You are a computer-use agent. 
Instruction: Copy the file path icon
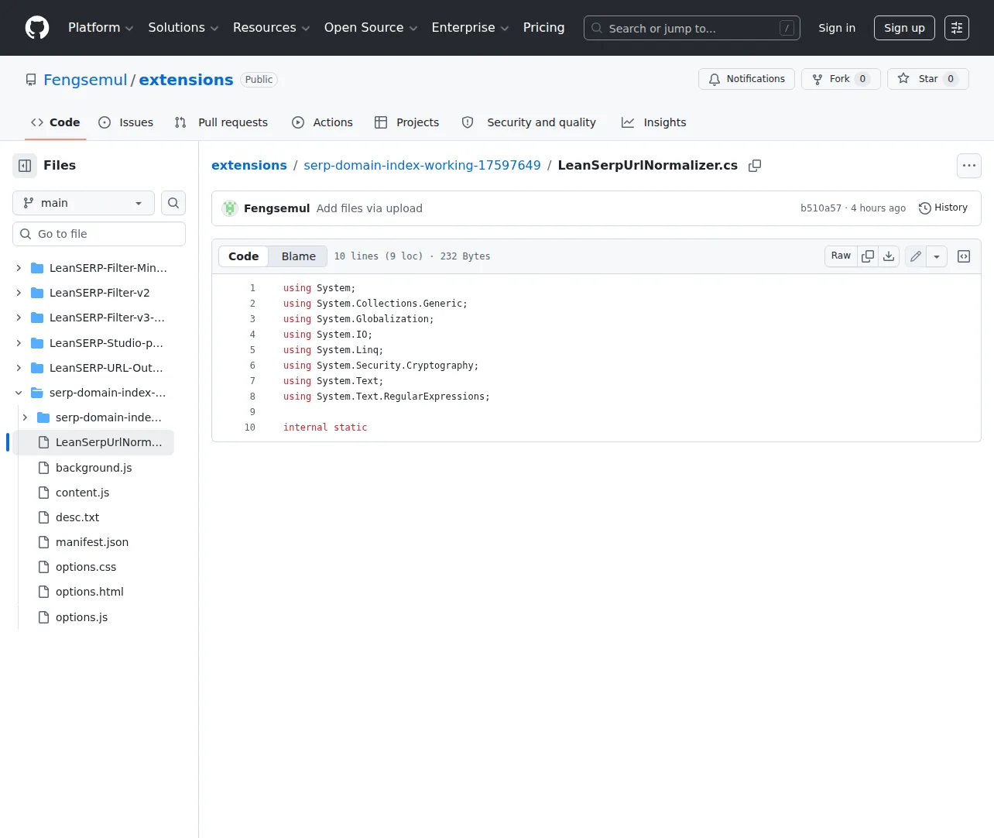[755, 166]
